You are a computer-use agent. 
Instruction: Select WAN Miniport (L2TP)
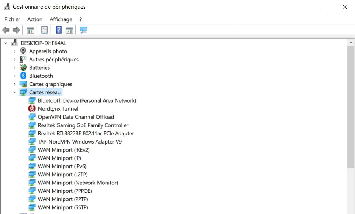(x=62, y=175)
